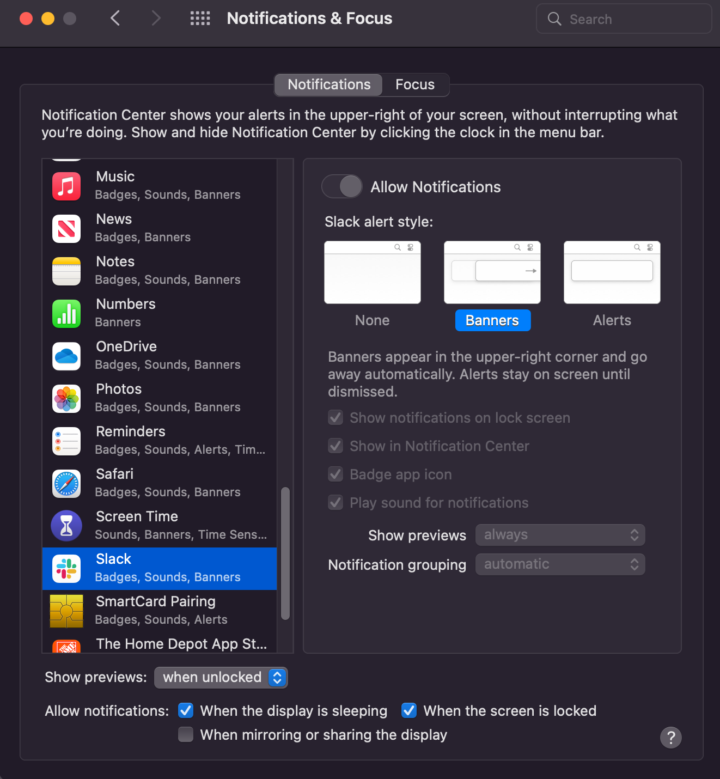
Task: Select Music in the app list
Action: (160, 186)
